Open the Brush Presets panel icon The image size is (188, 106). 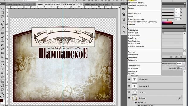click(x=124, y=9)
